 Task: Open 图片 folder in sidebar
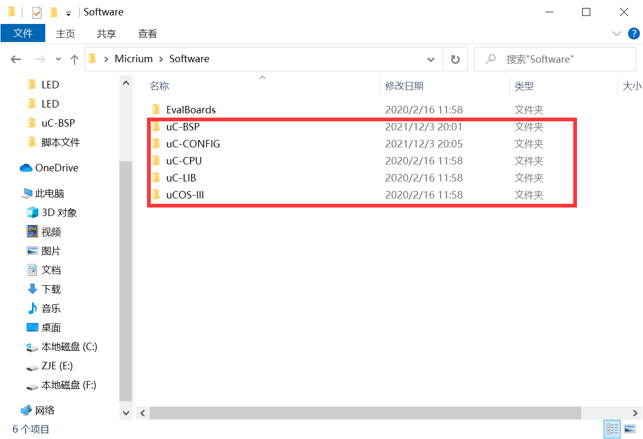(x=51, y=251)
